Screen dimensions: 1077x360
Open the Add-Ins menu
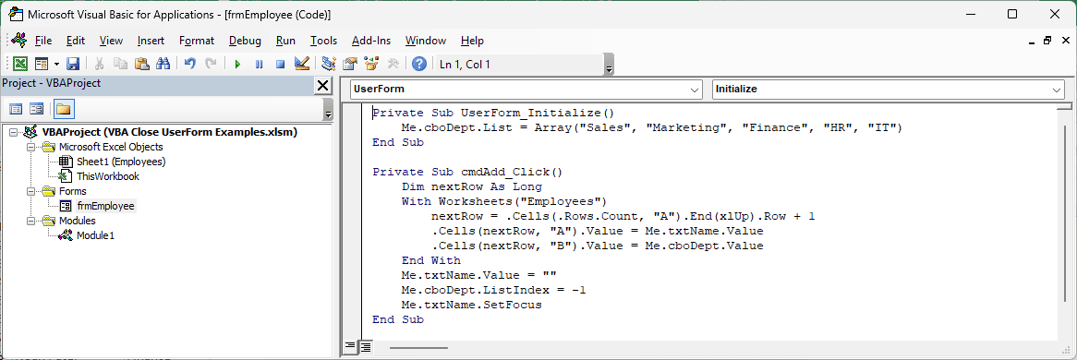coord(371,41)
